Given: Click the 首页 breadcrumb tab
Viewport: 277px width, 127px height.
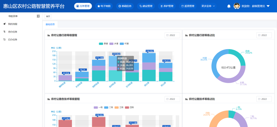Looking at the screenshot, I should pyautogui.click(x=48, y=16).
